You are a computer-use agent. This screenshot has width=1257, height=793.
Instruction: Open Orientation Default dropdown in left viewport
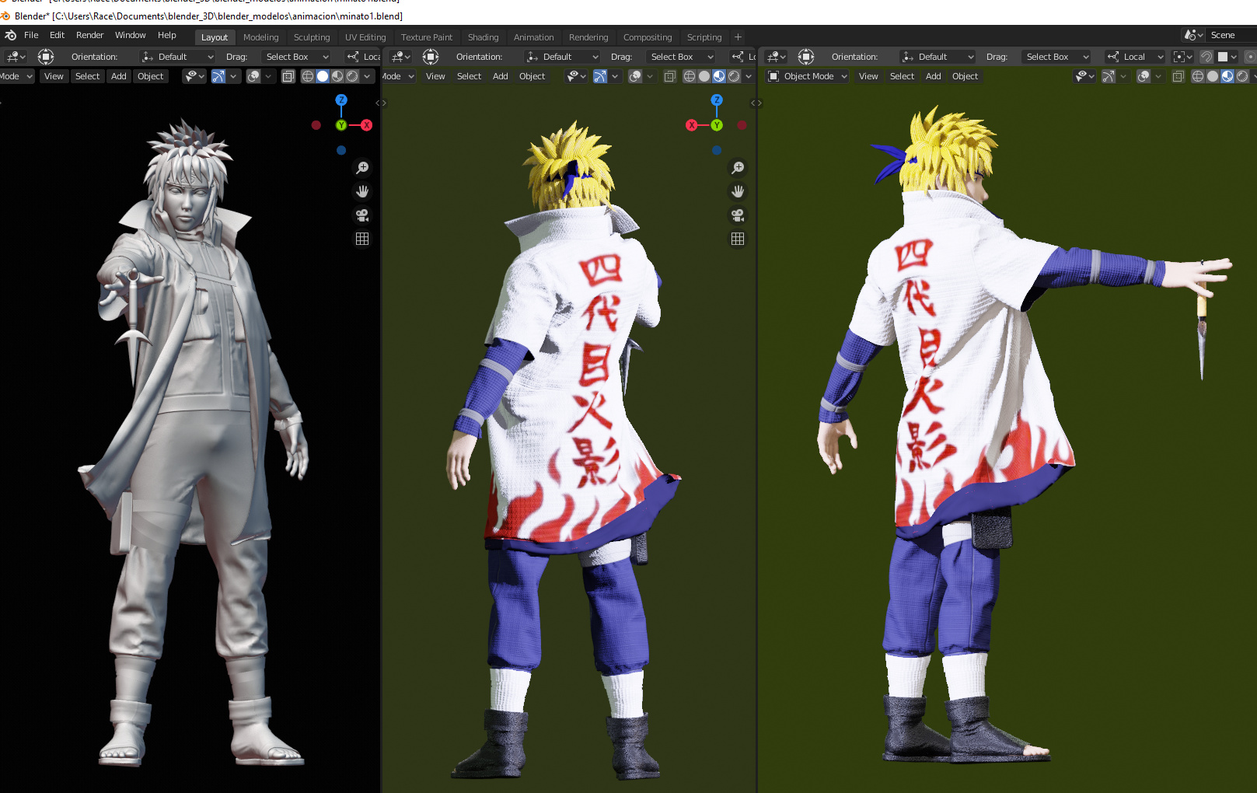(x=178, y=57)
